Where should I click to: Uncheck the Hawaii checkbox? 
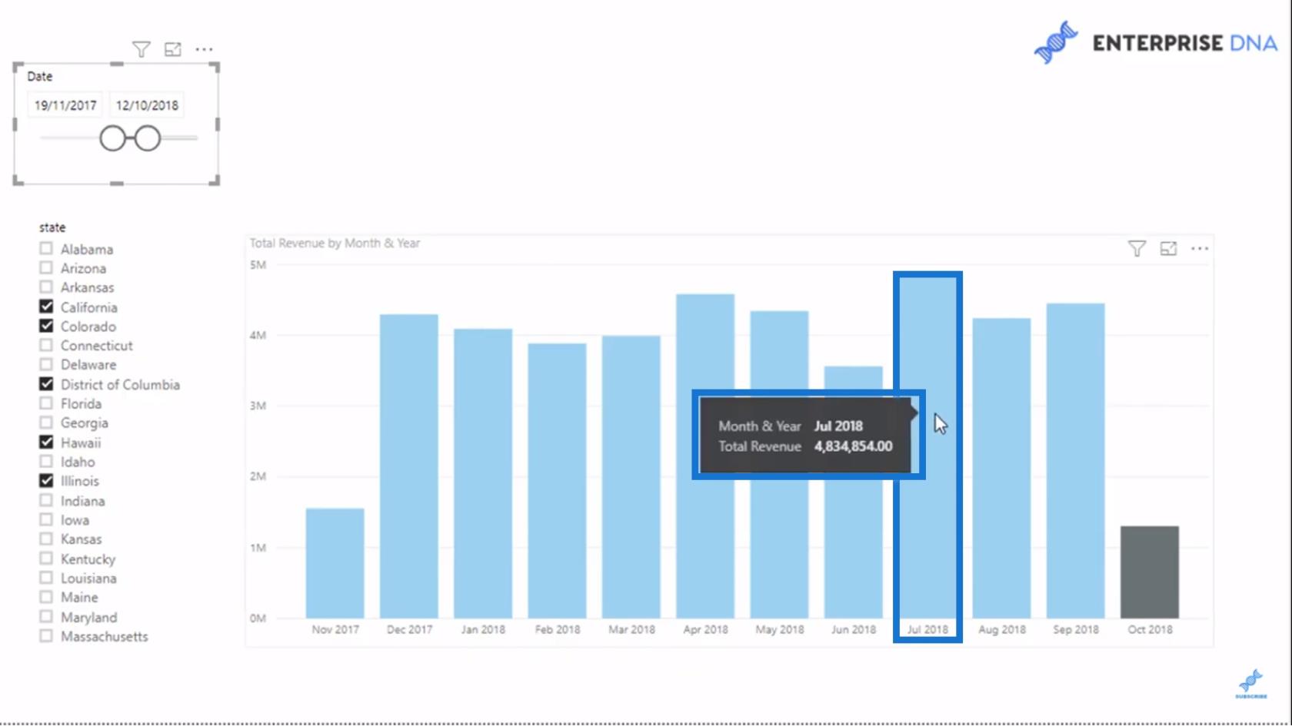pyautogui.click(x=46, y=442)
